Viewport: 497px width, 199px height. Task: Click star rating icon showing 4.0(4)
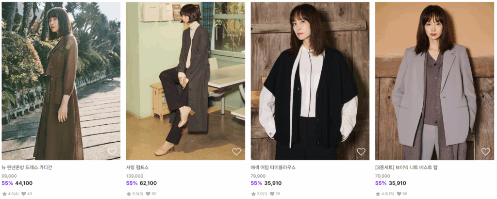coord(4,194)
